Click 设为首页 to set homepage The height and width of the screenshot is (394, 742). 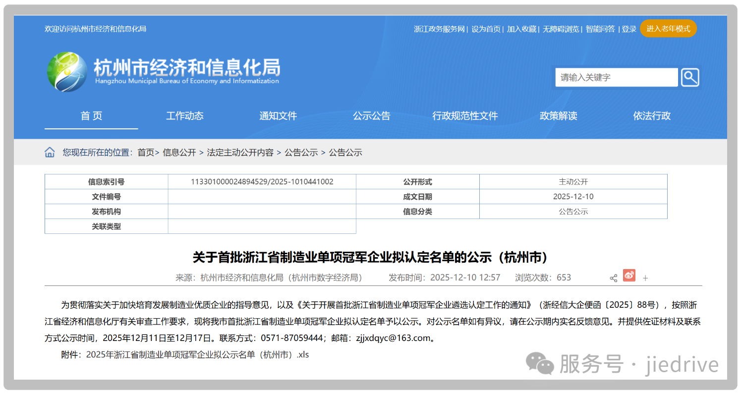tap(486, 29)
